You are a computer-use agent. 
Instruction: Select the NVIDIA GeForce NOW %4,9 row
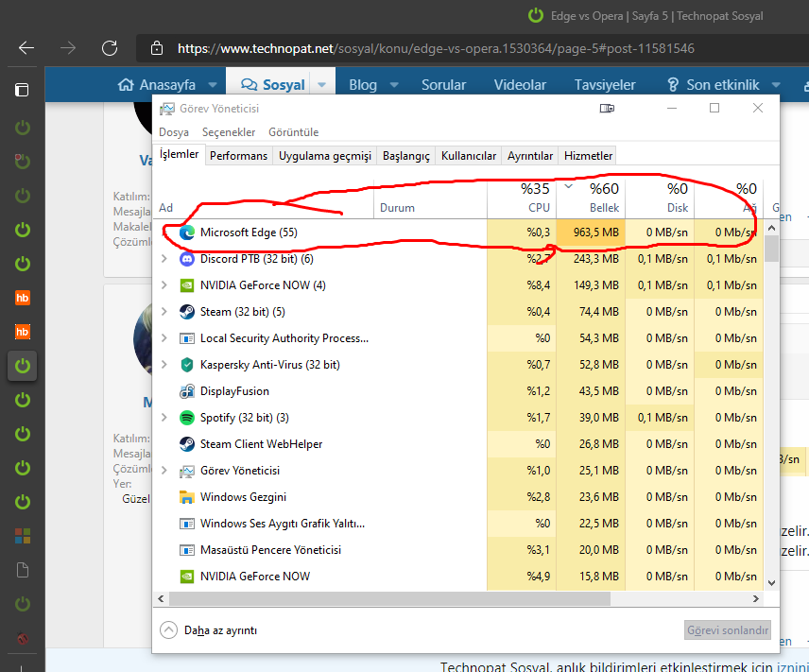(x=458, y=576)
